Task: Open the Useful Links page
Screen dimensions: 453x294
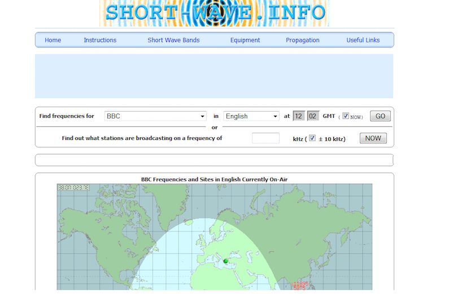Action: (x=363, y=40)
